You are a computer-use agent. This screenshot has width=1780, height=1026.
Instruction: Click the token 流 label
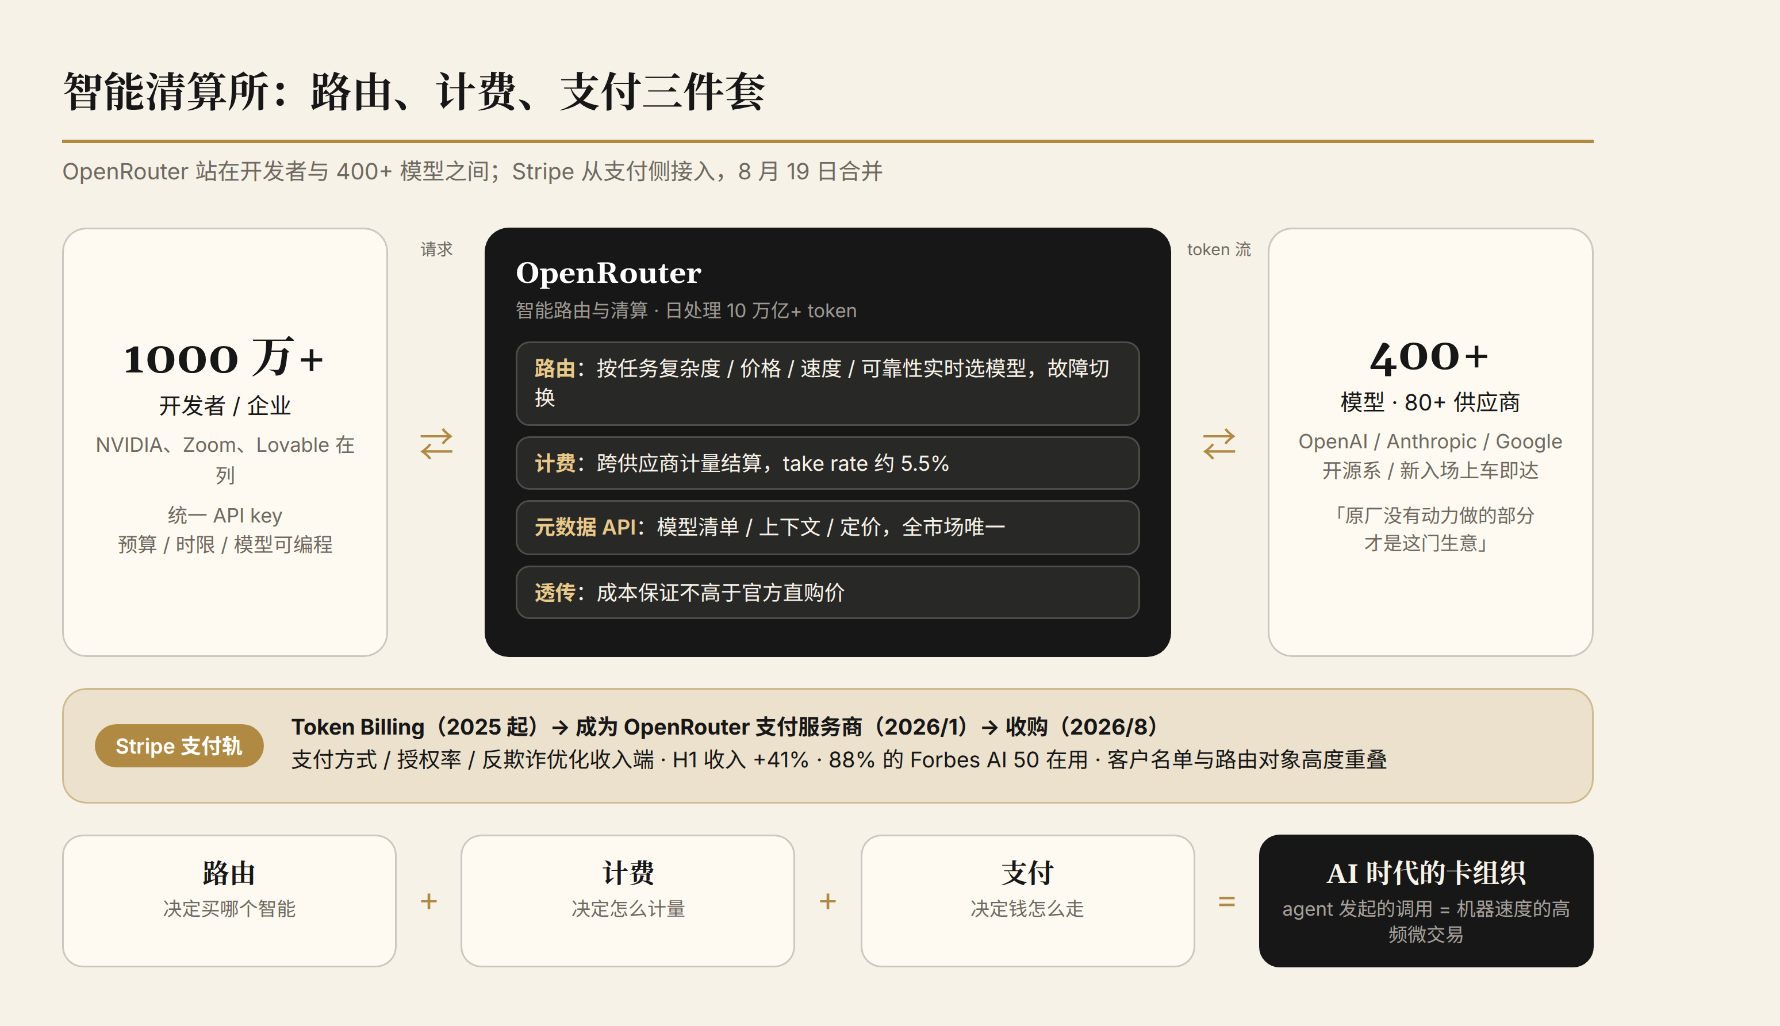pyautogui.click(x=1219, y=249)
